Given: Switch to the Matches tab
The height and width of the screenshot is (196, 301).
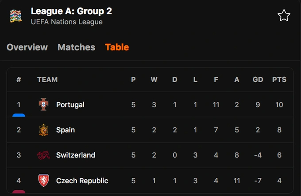Looking at the screenshot, I should 76,47.
